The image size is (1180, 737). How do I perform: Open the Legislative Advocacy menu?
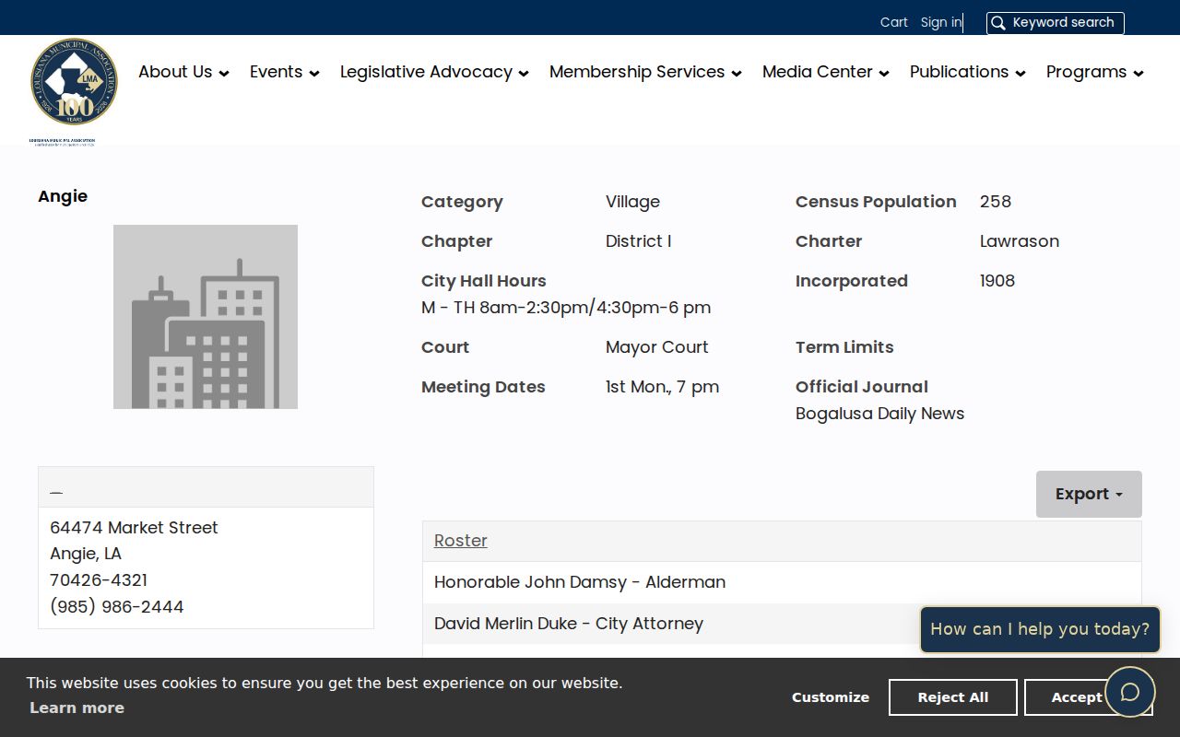pos(434,72)
